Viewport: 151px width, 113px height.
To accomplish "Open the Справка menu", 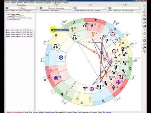I will tap(66, 3).
